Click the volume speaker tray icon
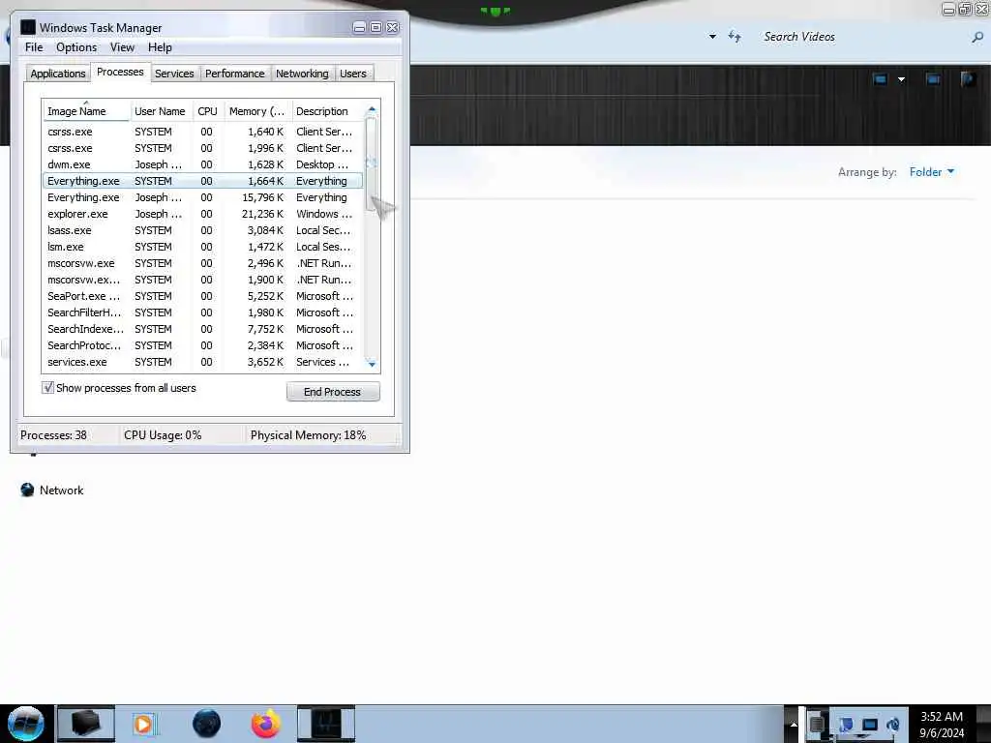991x743 pixels. point(893,725)
